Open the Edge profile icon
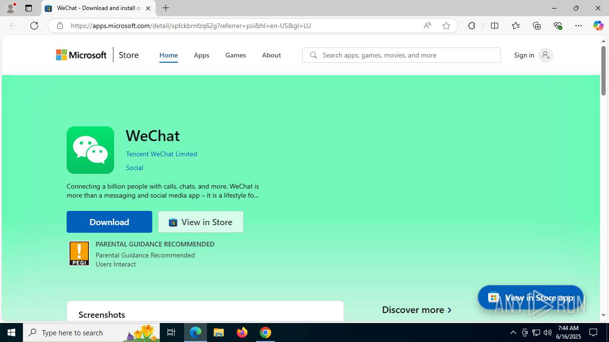 coord(10,8)
